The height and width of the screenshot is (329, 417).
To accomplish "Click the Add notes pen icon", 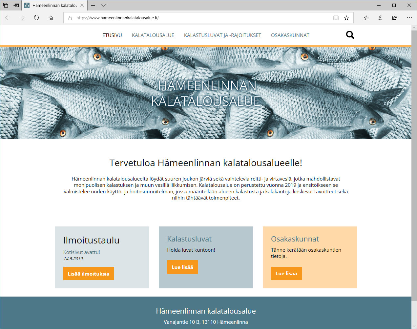I will pos(381,18).
